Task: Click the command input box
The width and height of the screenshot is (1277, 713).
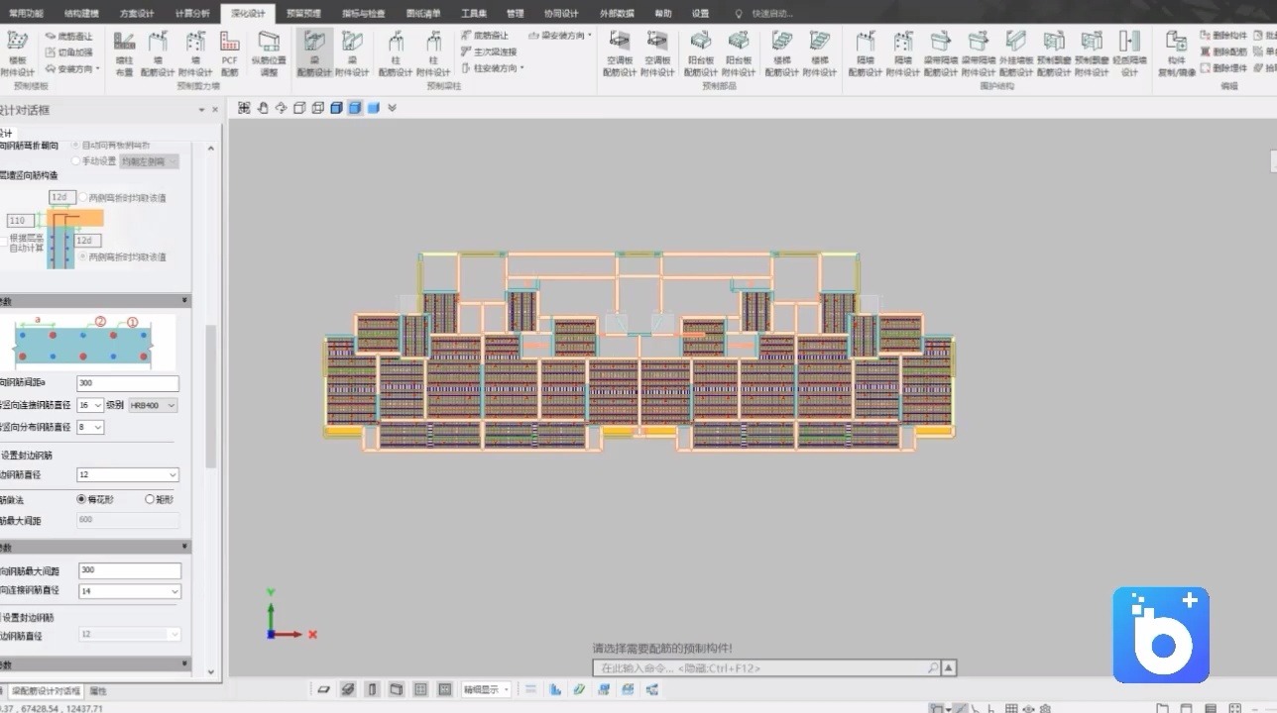Action: point(766,668)
